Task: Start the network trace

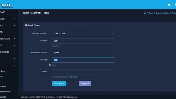Action: pyautogui.click(x=59, y=84)
